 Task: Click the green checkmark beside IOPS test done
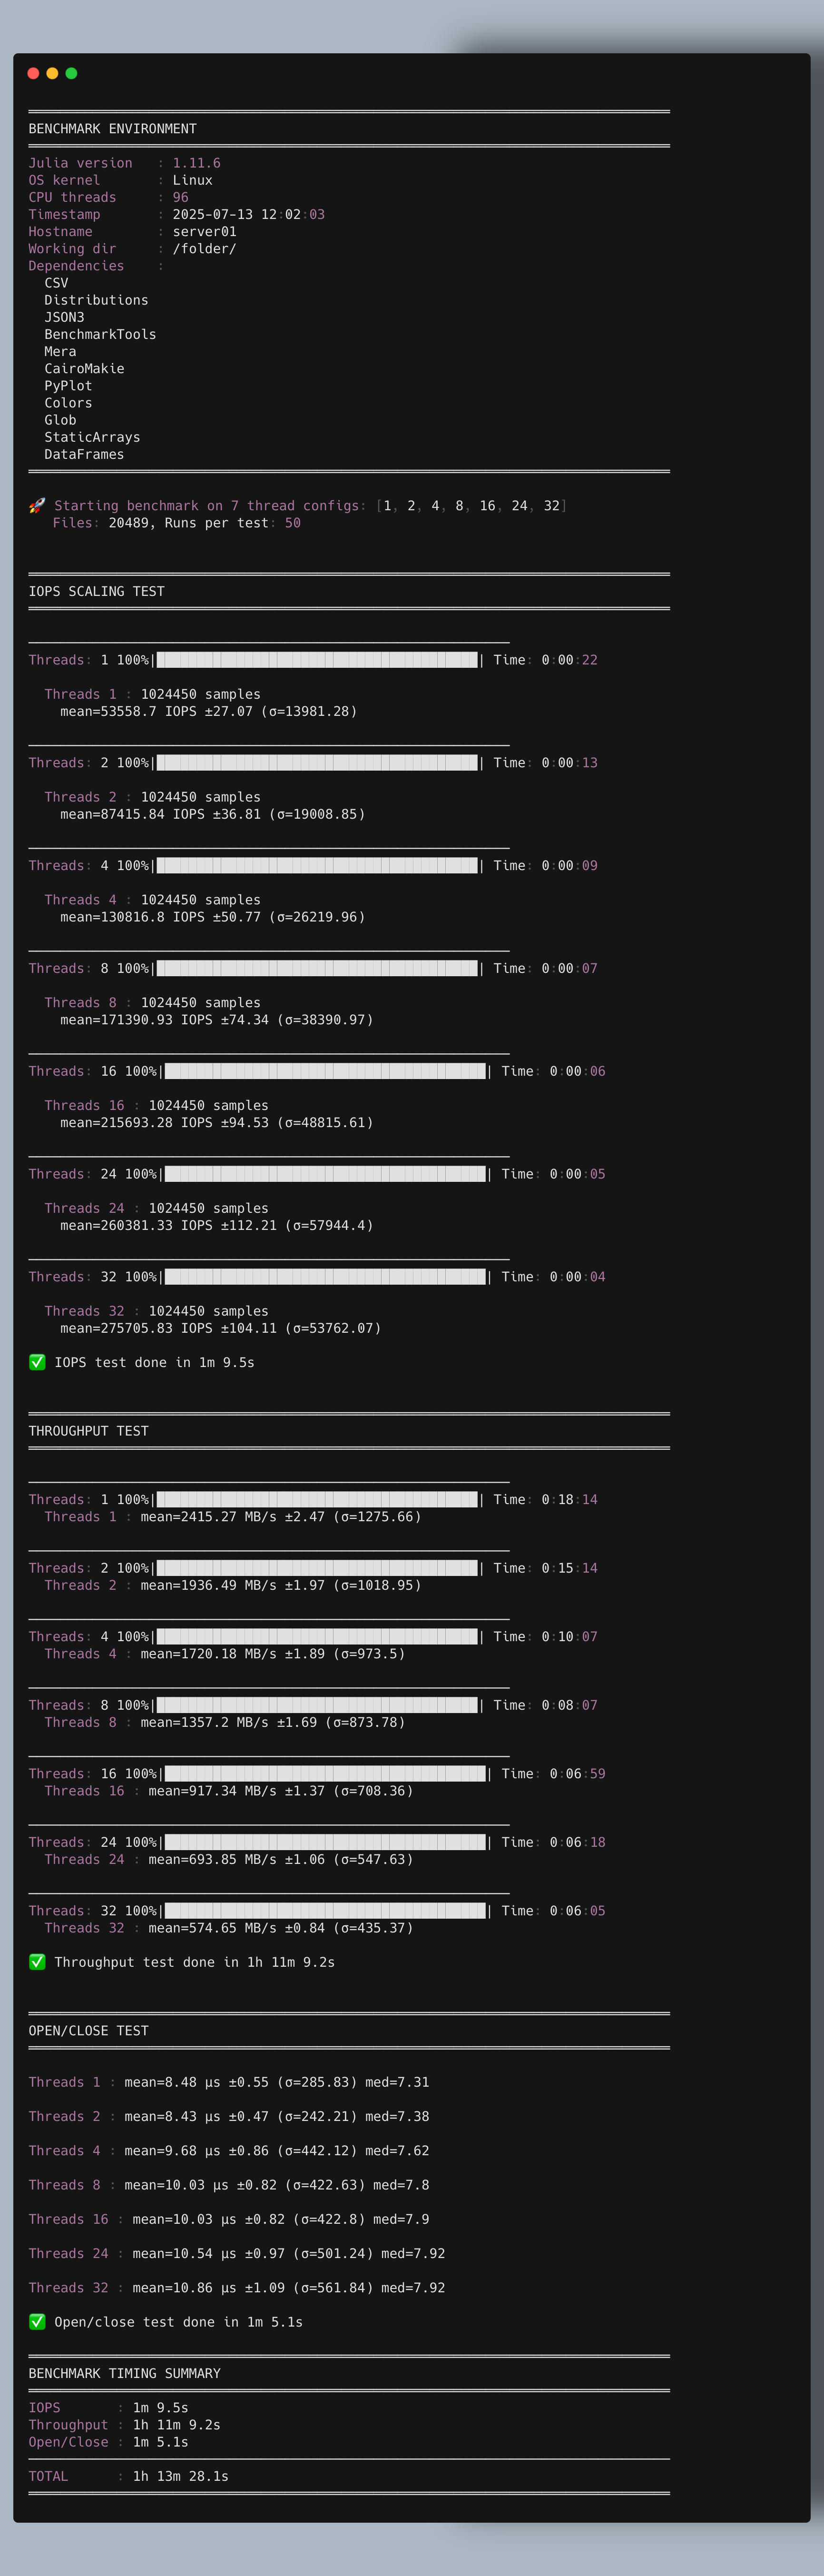(x=37, y=1362)
